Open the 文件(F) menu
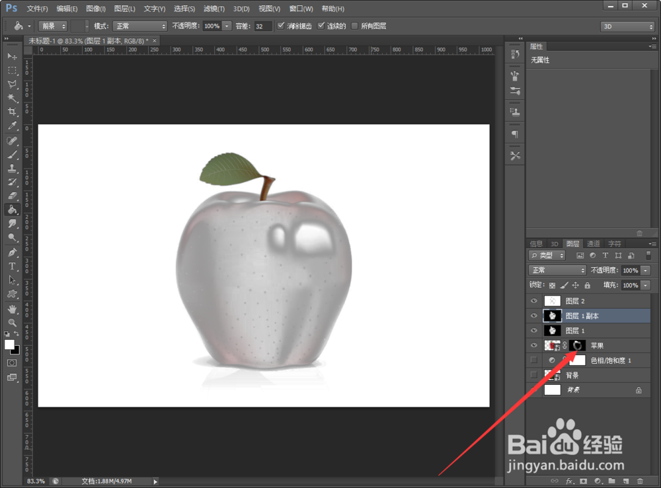The height and width of the screenshot is (488, 661). (37, 9)
